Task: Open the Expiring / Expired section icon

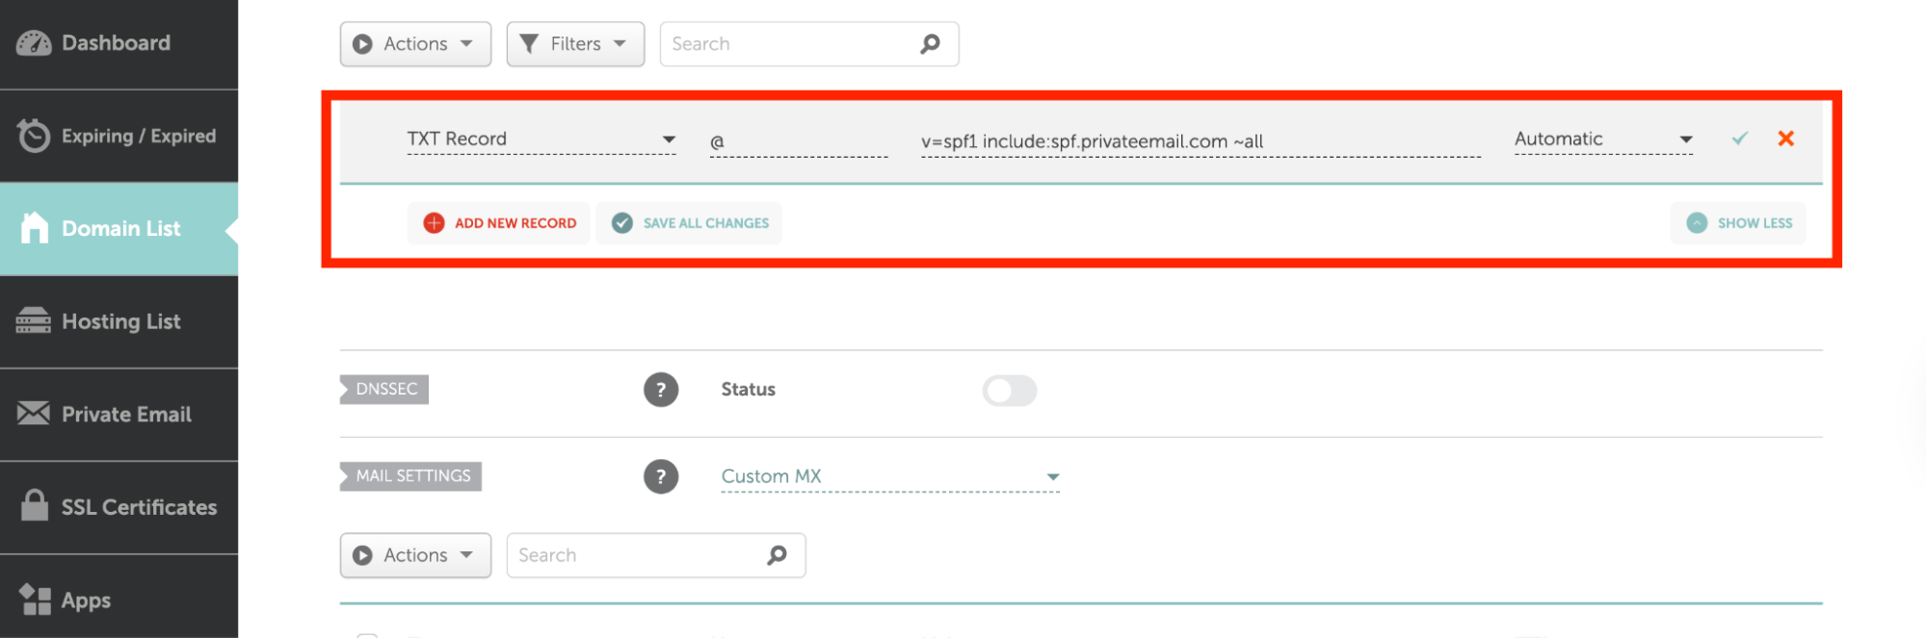Action: coord(32,135)
